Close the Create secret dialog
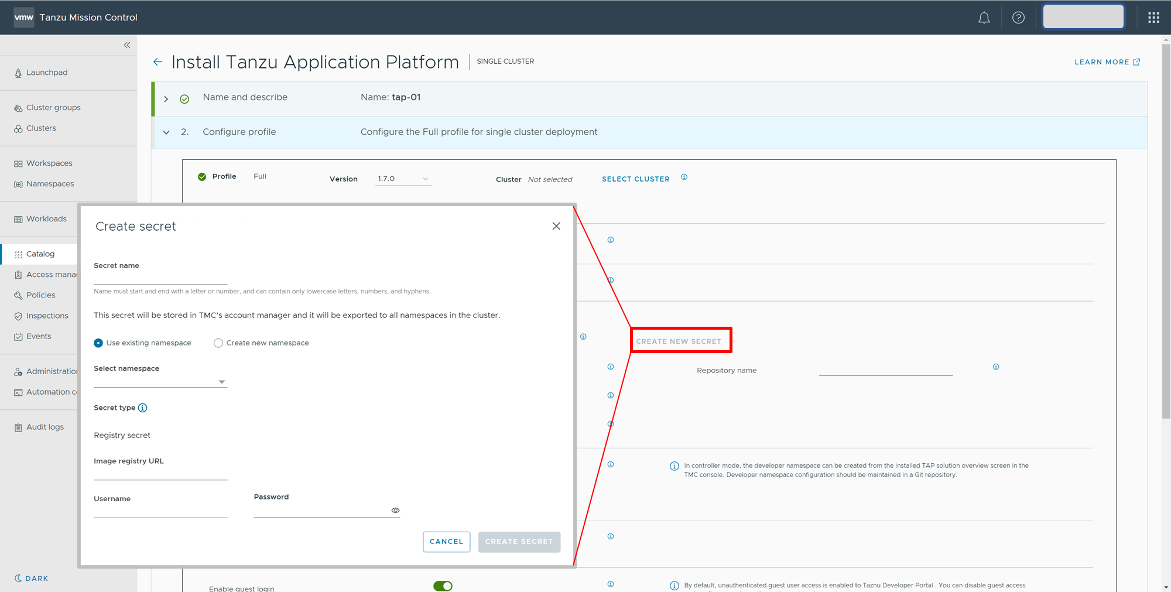Image resolution: width=1171 pixels, height=592 pixels. [556, 226]
